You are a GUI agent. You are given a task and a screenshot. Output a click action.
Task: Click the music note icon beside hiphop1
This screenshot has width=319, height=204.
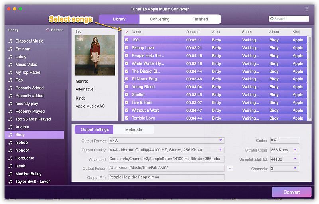tap(10, 151)
